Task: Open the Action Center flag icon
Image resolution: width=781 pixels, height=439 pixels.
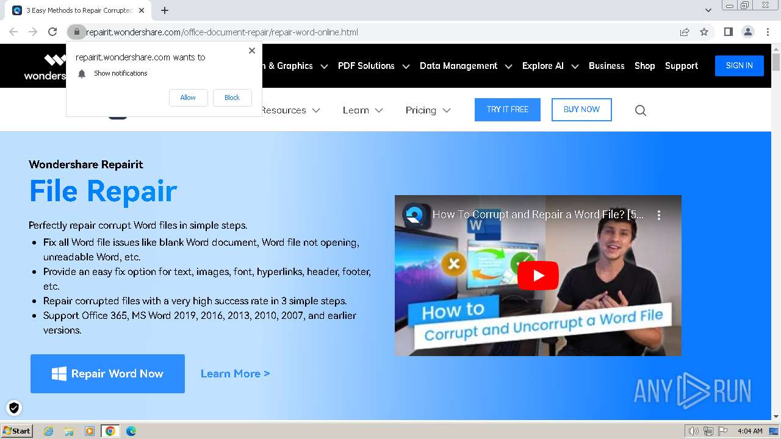Action: (722, 431)
